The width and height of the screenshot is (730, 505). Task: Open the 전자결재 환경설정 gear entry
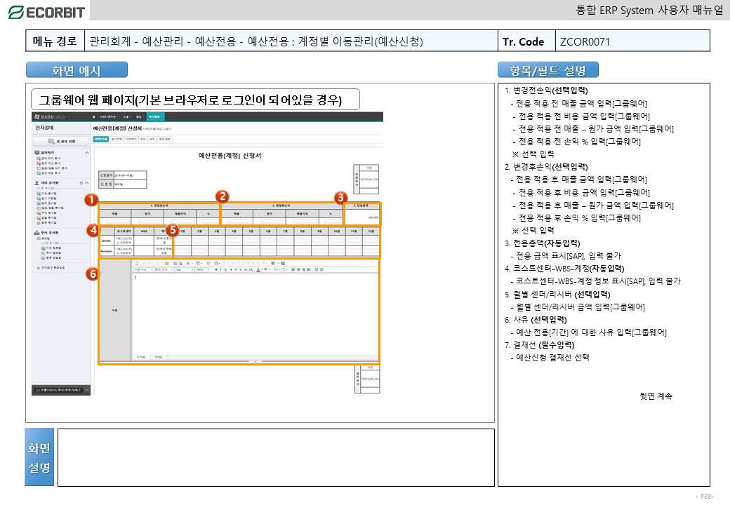pyautogui.click(x=51, y=268)
